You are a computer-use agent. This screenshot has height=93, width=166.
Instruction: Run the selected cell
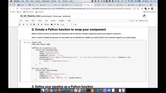pos(47,25)
